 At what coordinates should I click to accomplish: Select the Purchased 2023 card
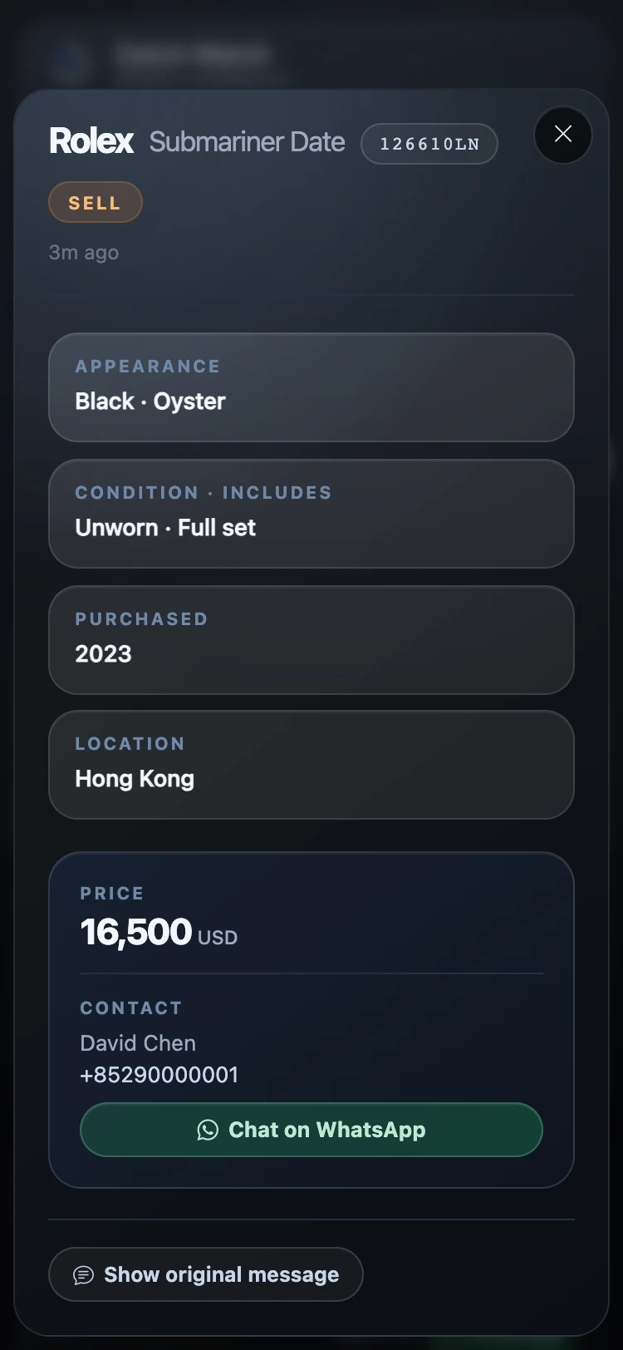point(311,640)
